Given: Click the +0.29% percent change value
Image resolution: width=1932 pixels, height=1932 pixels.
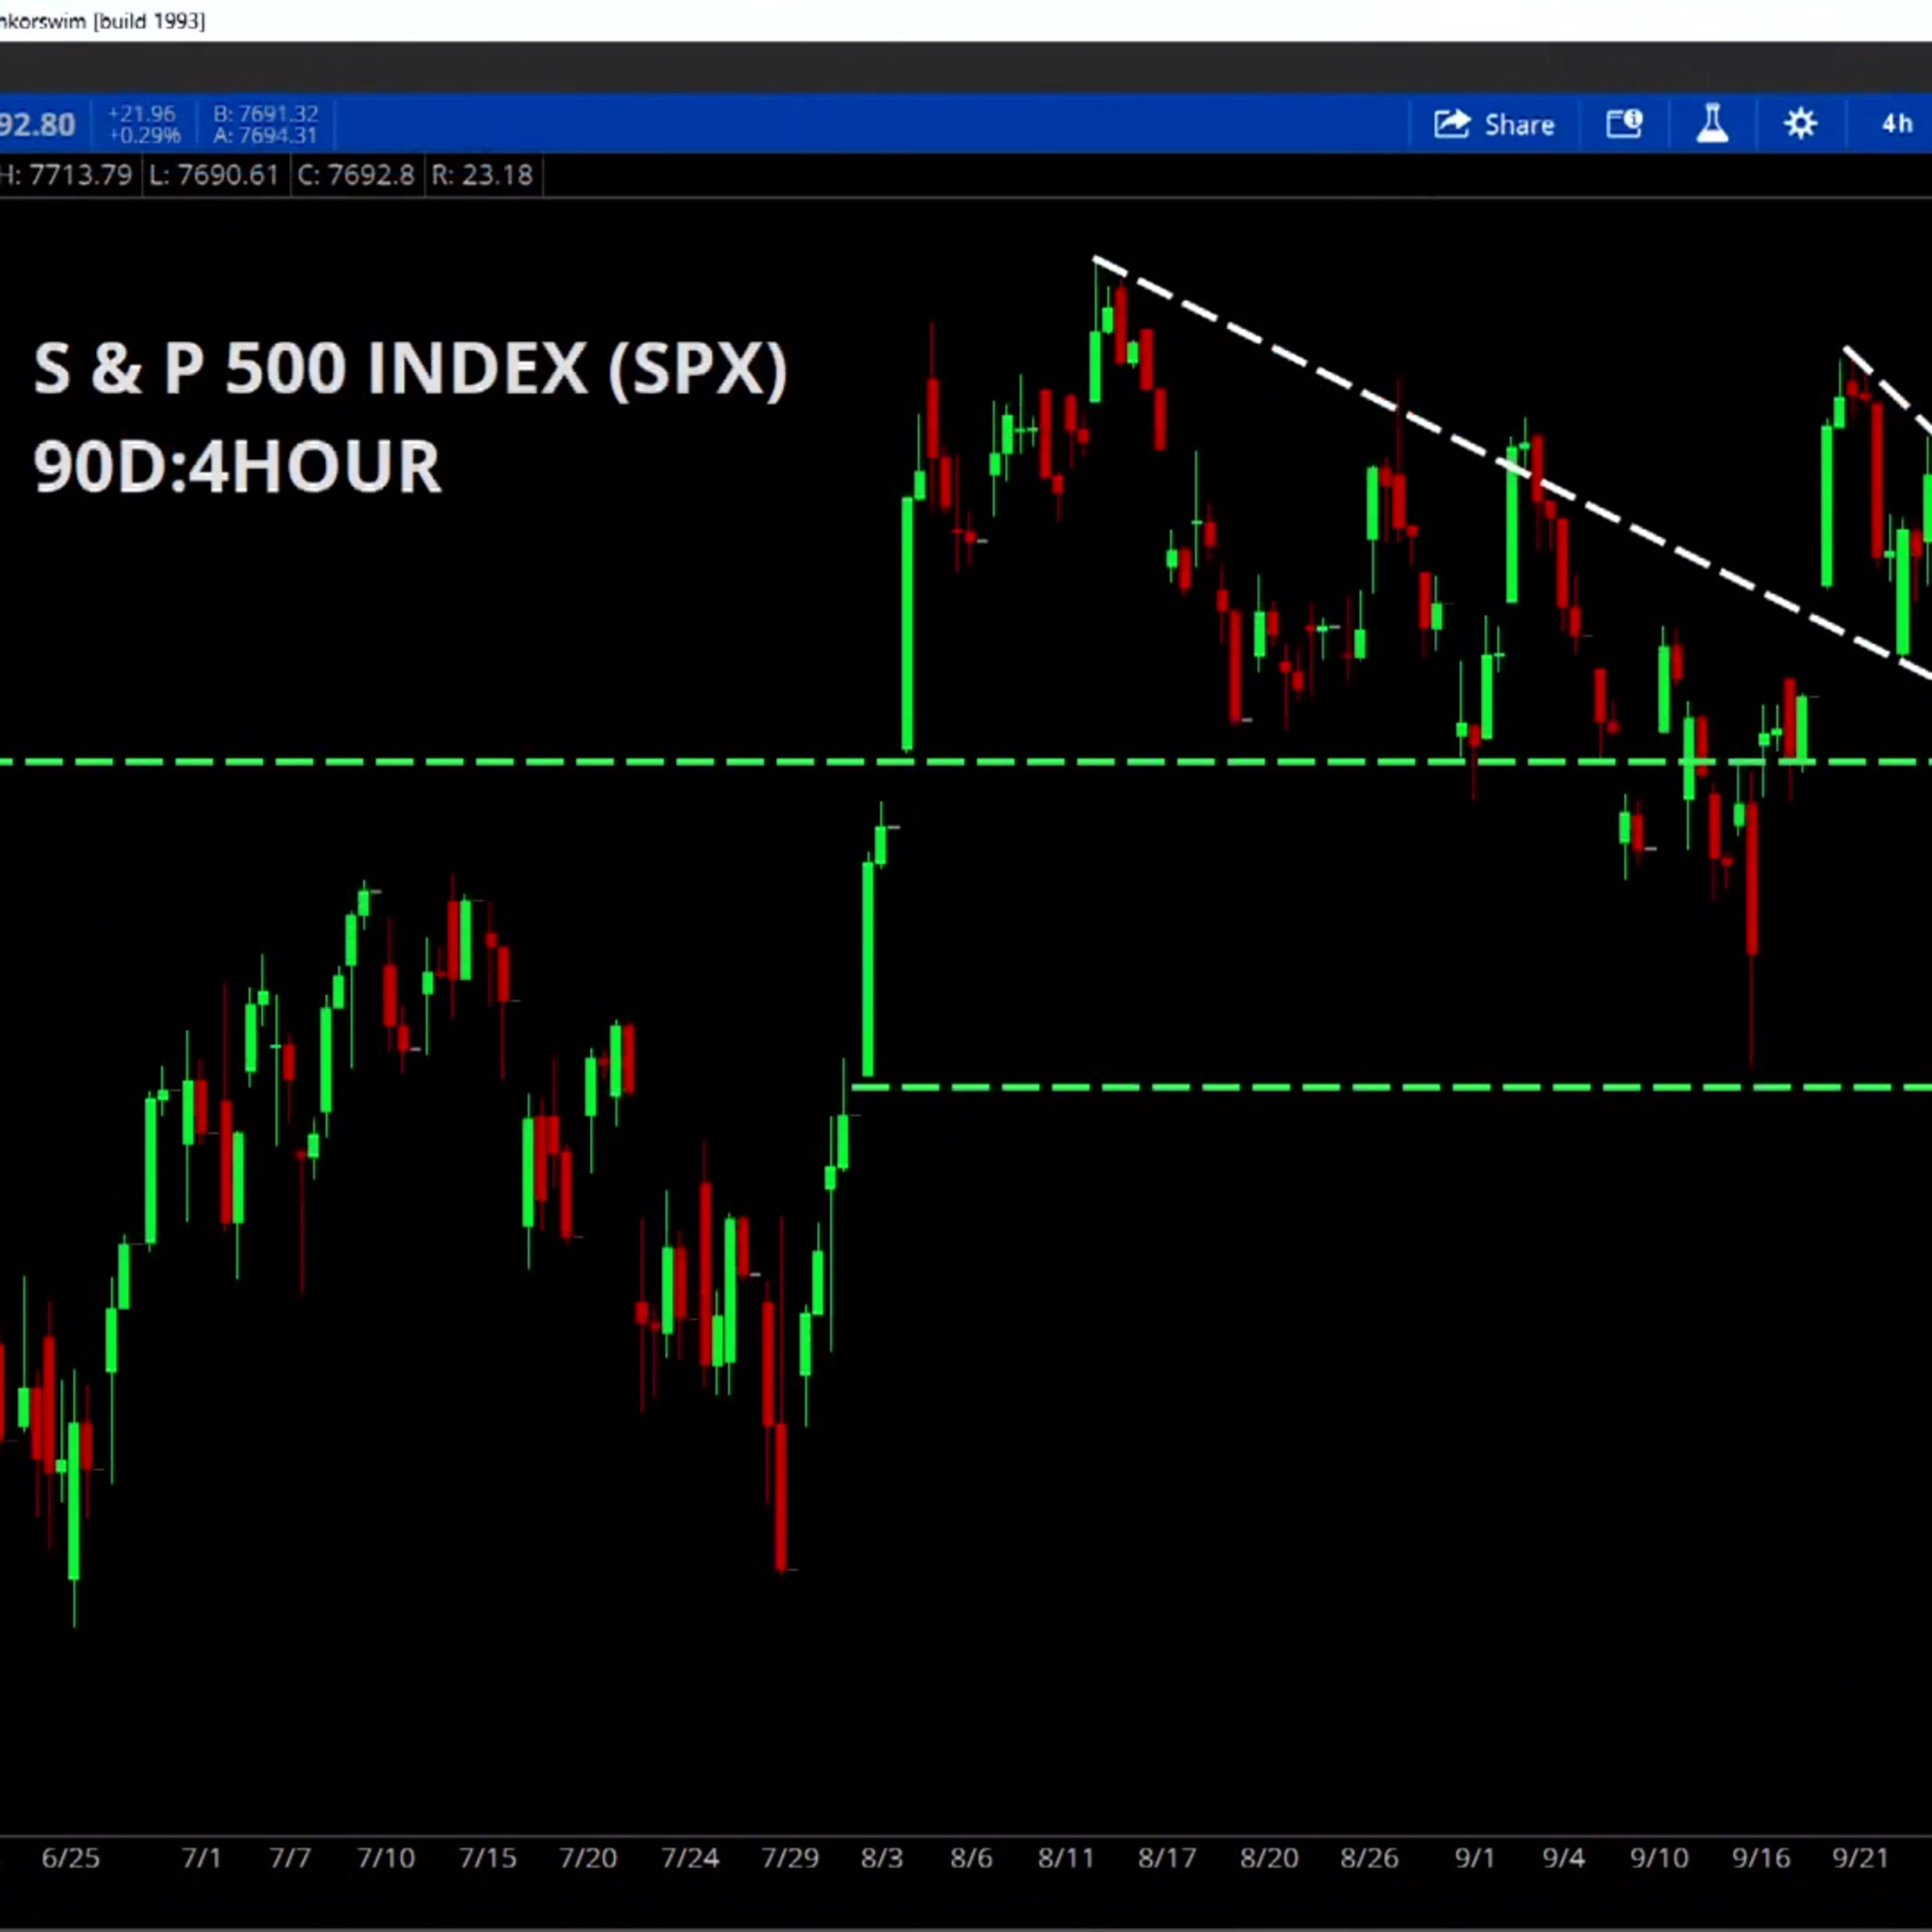Looking at the screenshot, I should pyautogui.click(x=144, y=135).
